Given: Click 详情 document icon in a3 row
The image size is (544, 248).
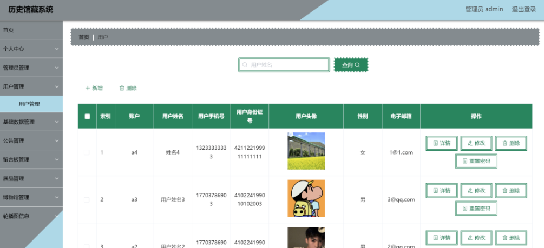Looking at the screenshot, I should (435, 191).
